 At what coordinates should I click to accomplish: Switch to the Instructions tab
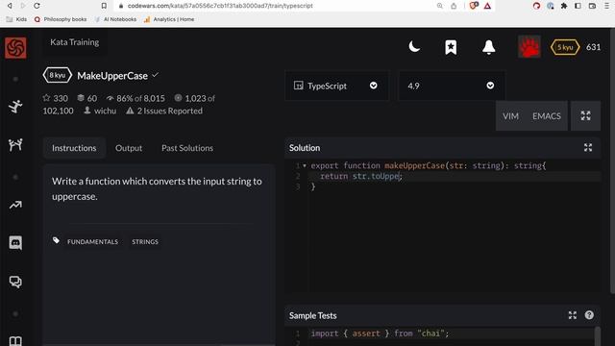[x=74, y=148]
